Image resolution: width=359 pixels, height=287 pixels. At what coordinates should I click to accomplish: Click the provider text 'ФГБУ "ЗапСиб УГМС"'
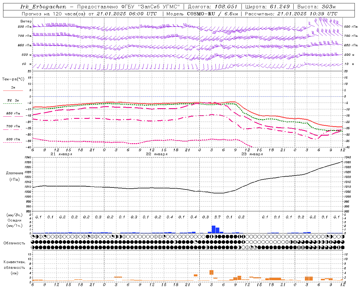point(150,7)
